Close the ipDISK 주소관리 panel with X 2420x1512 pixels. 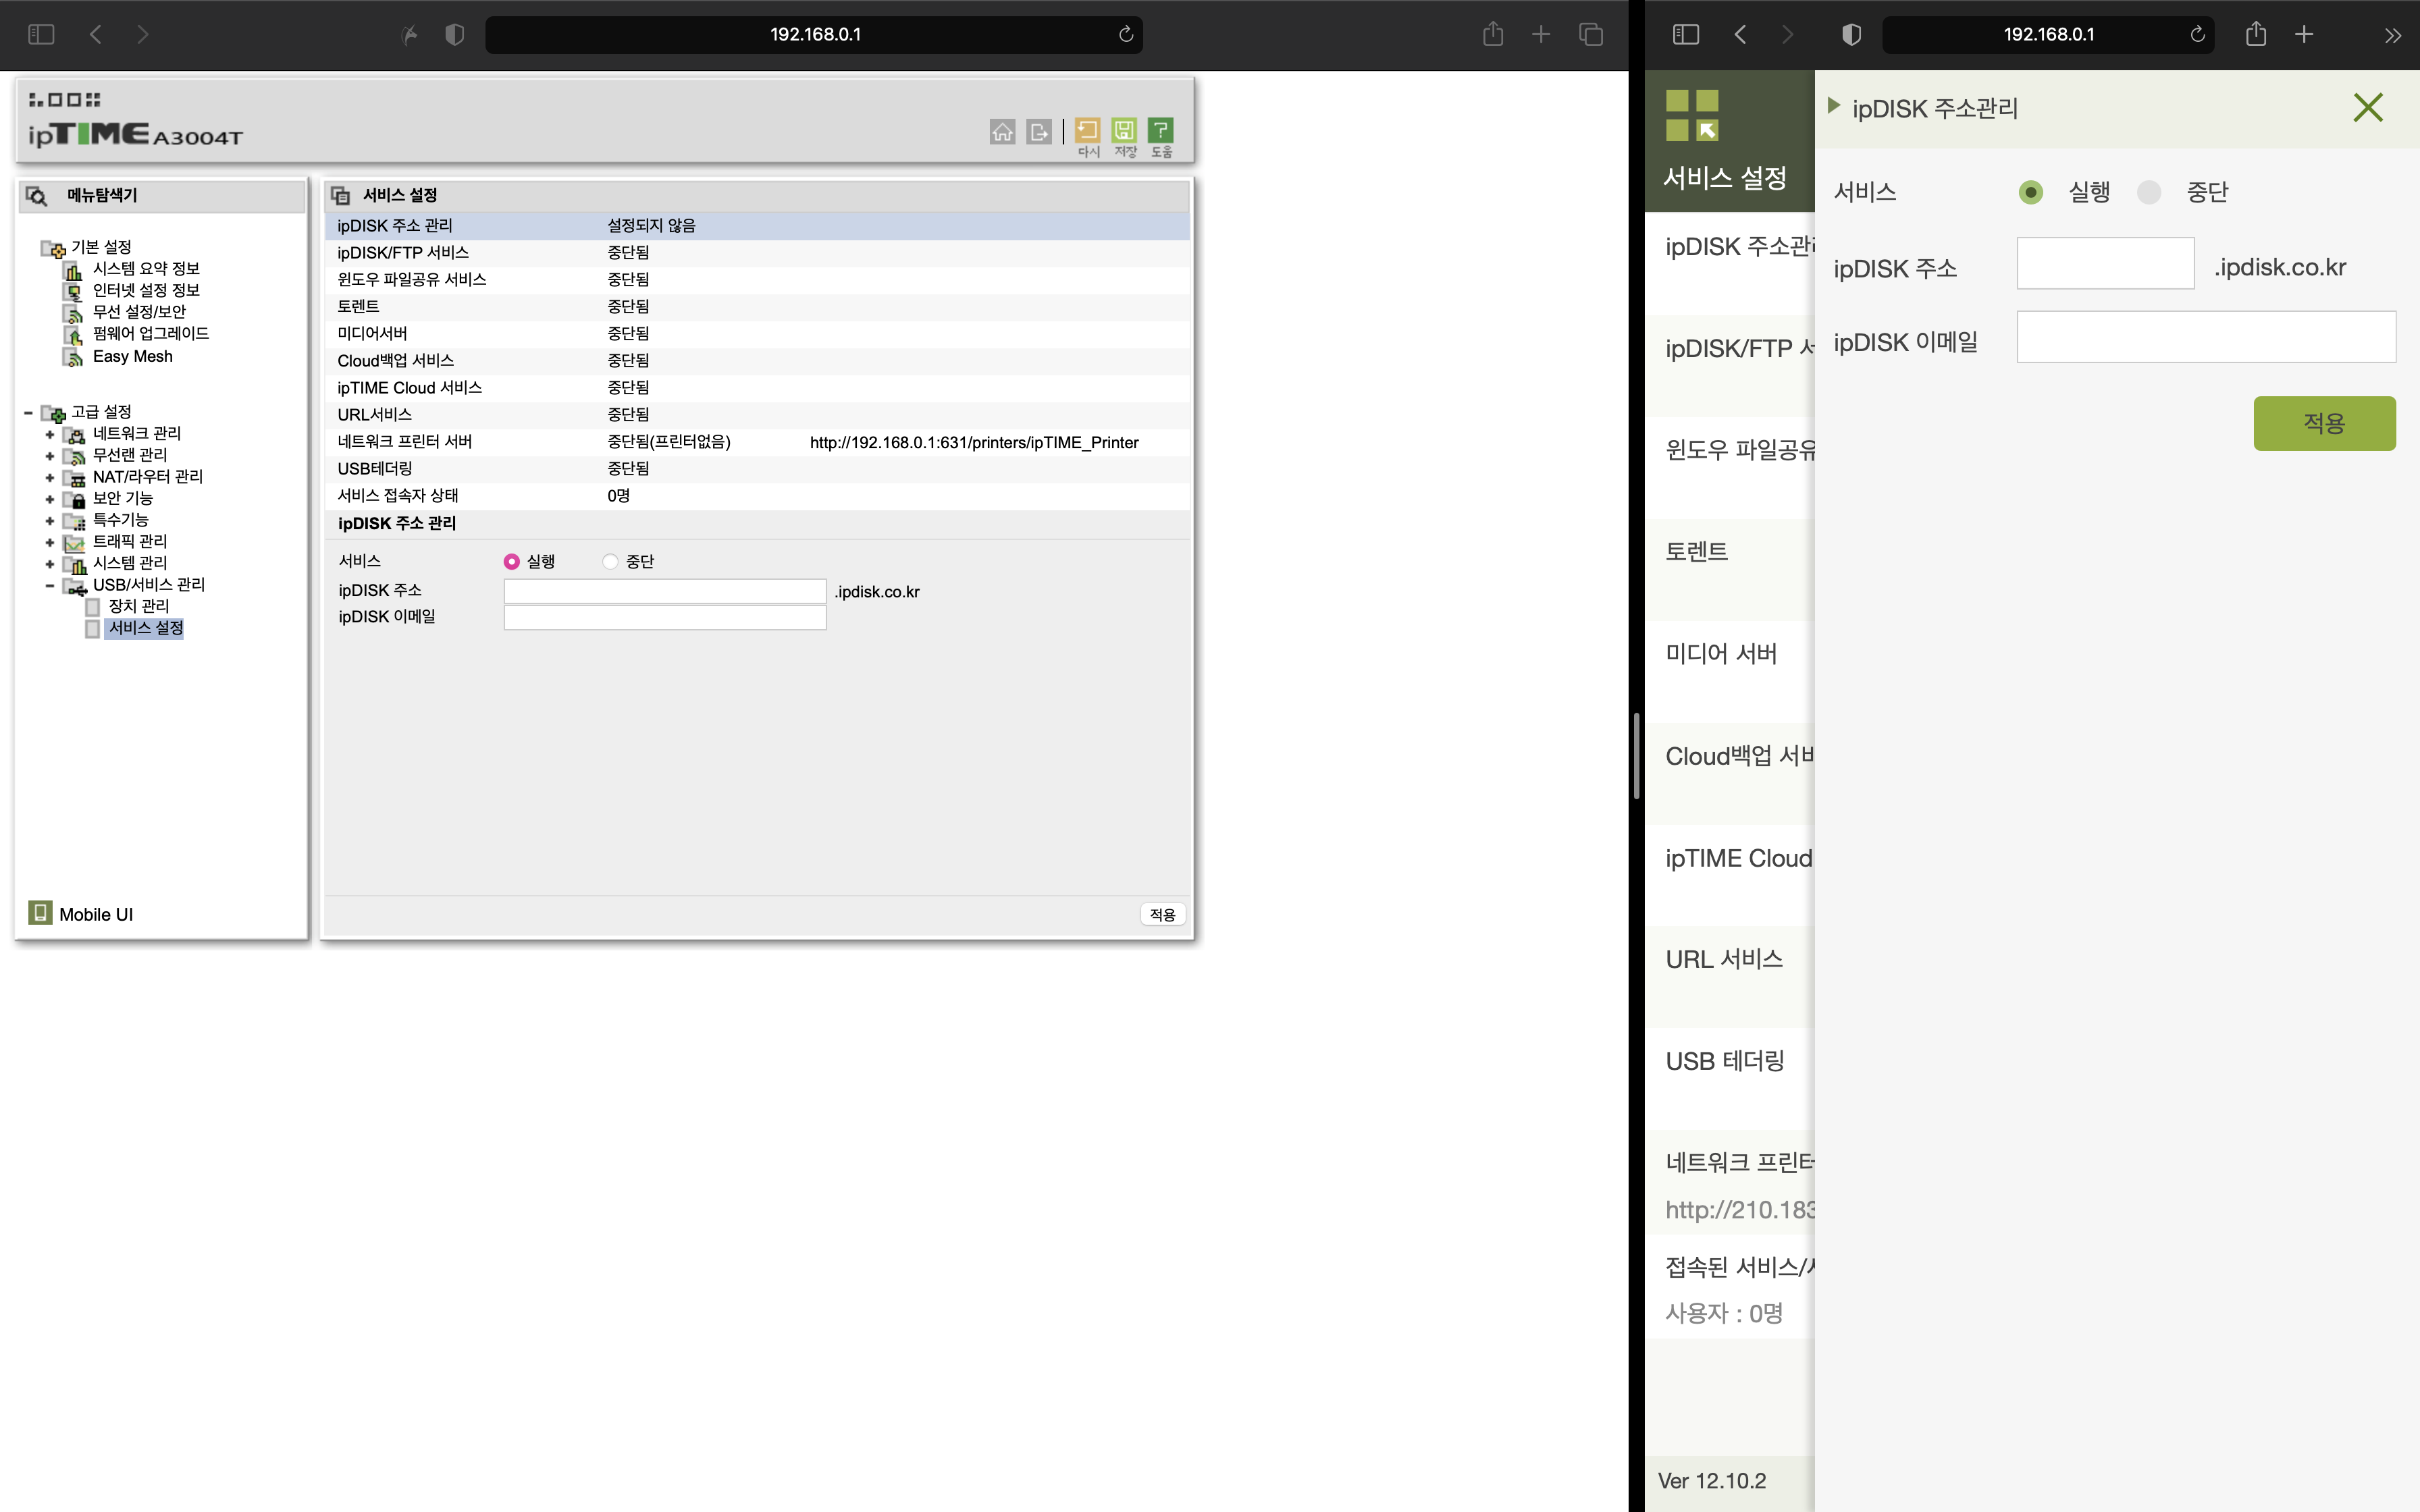(2367, 108)
